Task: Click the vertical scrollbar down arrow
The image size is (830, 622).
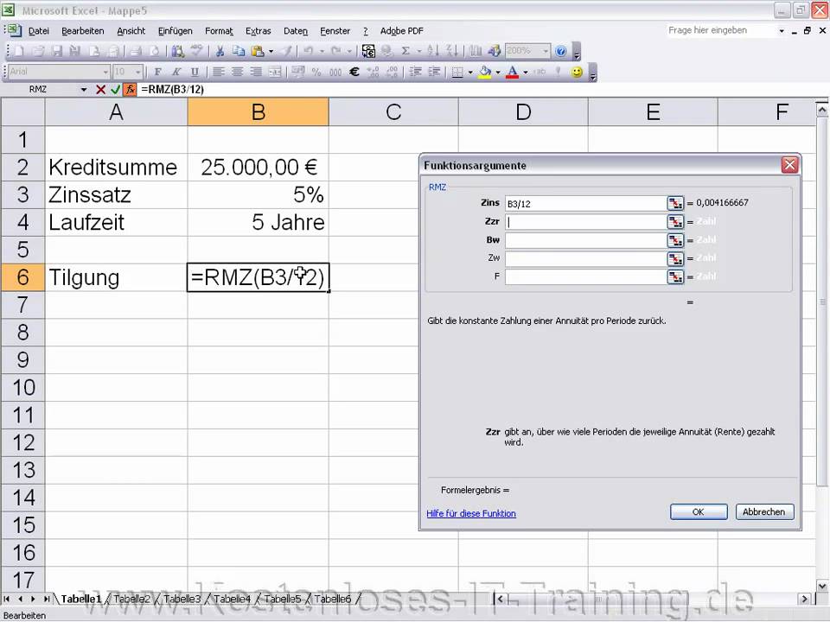Action: coord(821,586)
